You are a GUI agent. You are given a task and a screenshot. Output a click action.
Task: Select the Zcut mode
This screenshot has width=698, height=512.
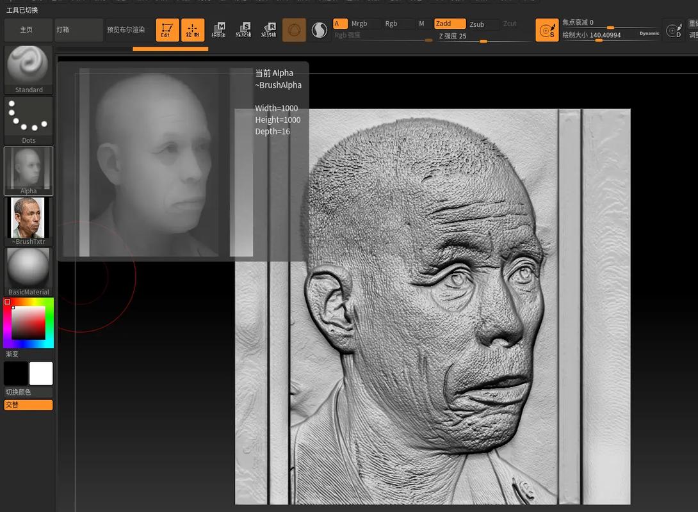click(x=510, y=24)
